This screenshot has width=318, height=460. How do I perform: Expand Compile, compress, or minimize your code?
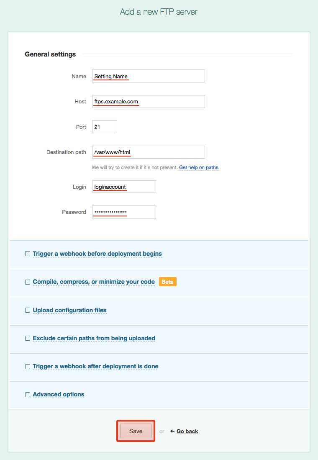coord(94,282)
